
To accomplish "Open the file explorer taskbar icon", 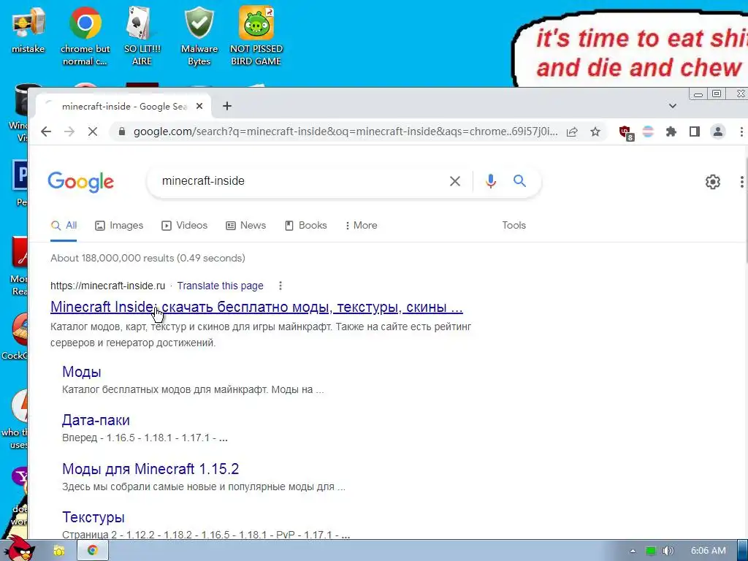I will coord(58,551).
